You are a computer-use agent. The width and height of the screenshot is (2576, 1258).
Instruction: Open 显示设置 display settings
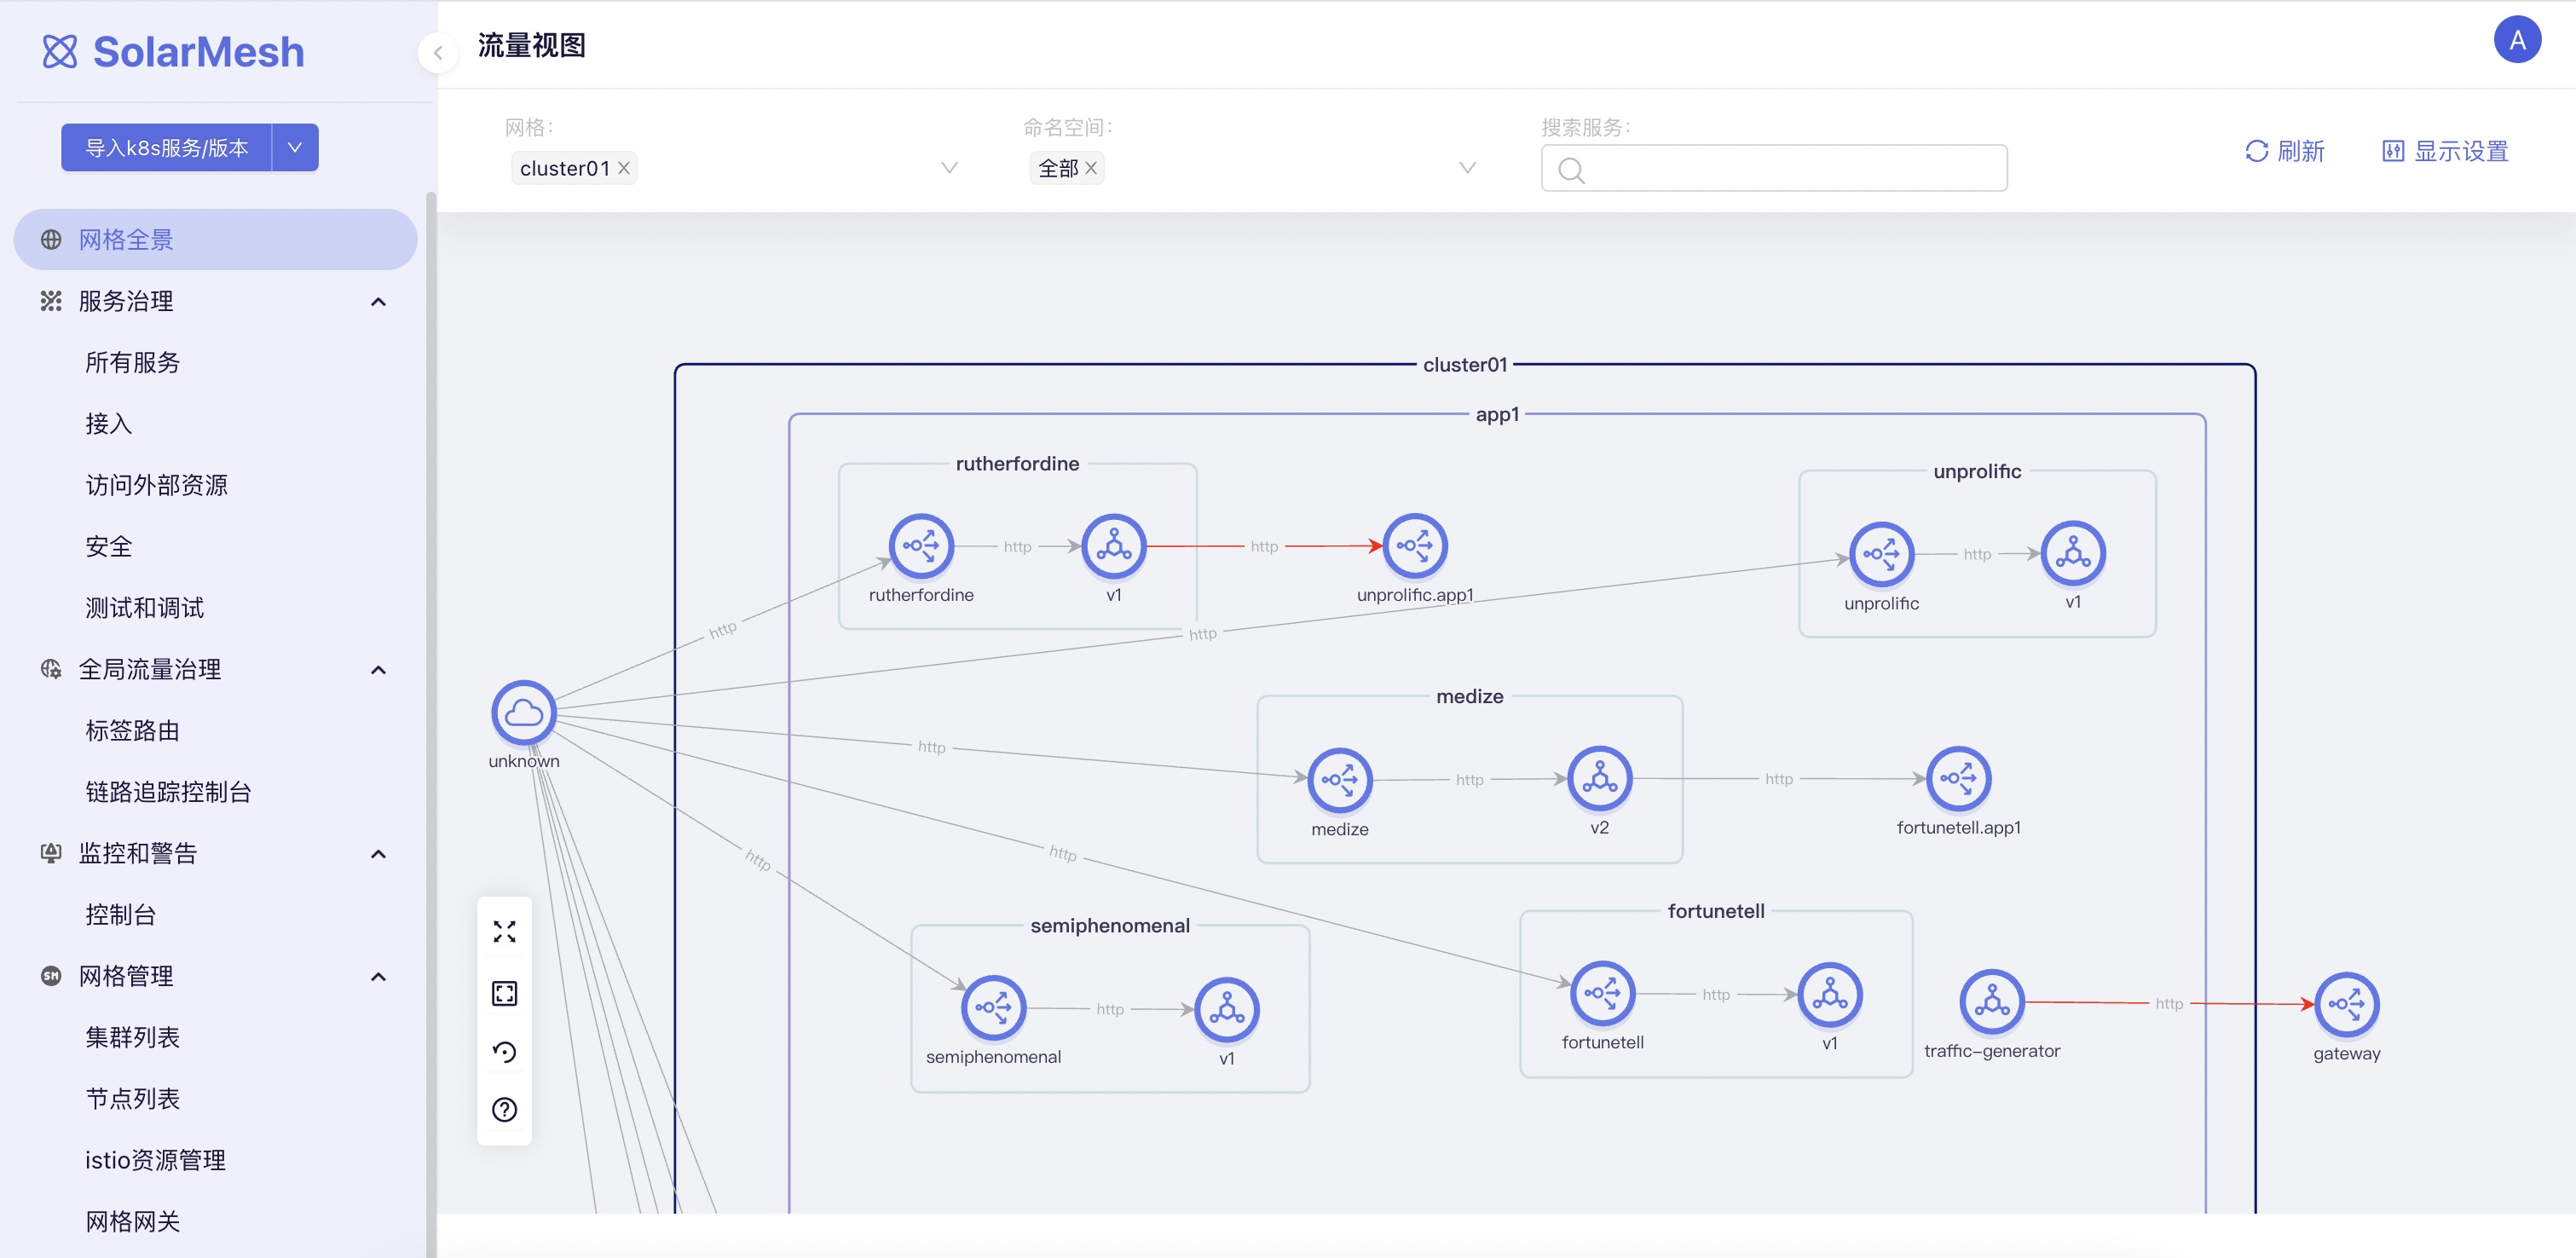[2444, 151]
